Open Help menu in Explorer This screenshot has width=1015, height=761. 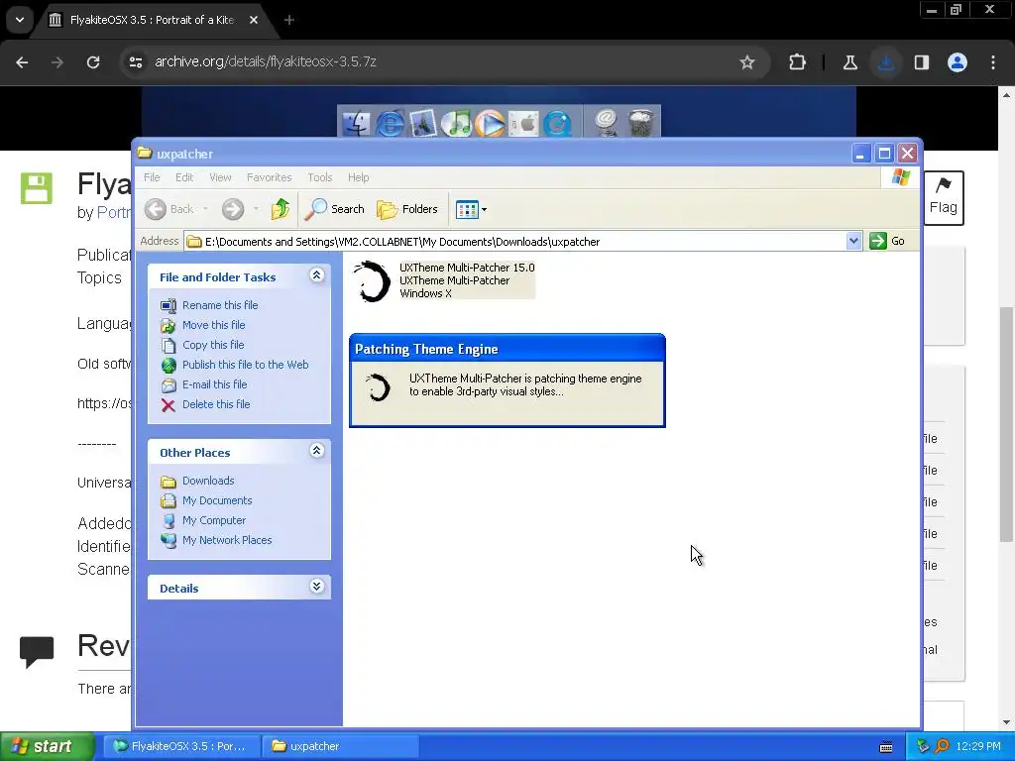tap(358, 177)
